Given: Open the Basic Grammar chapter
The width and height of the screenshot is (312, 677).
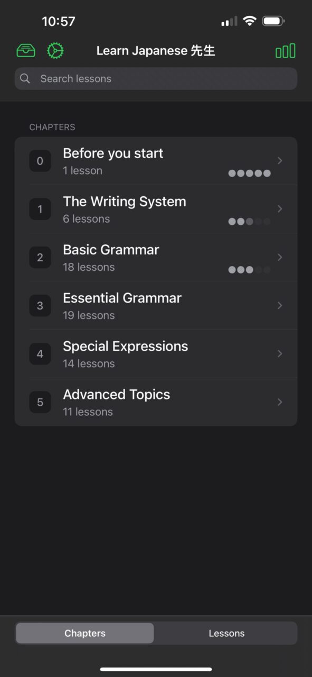Looking at the screenshot, I should 156,258.
